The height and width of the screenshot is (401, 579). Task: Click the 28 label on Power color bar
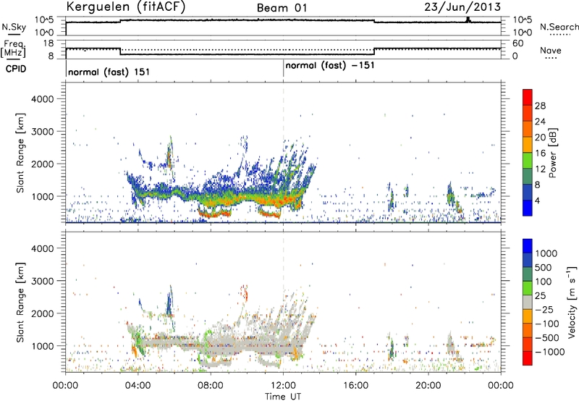(540, 106)
